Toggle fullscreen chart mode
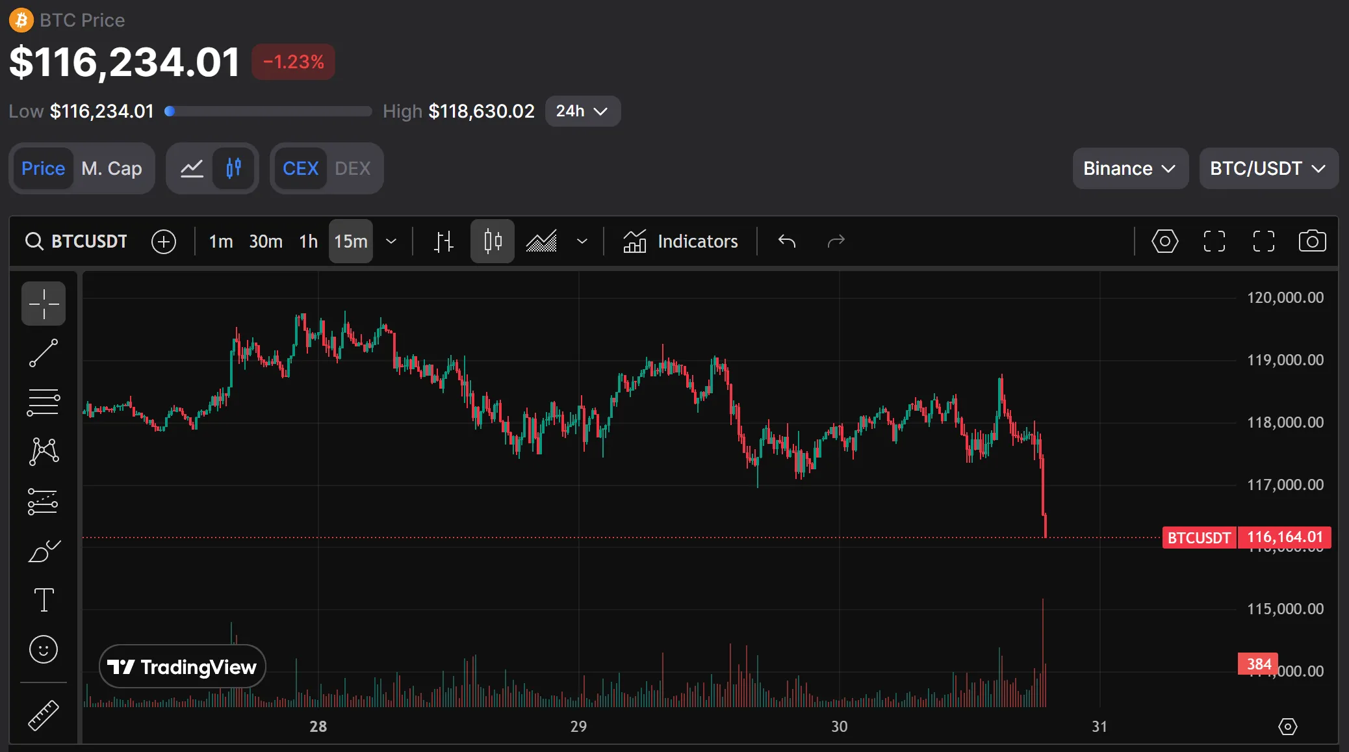The height and width of the screenshot is (752, 1349). (1214, 241)
